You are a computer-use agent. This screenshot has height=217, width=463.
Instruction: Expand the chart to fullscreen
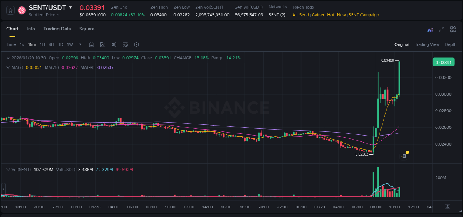[442, 29]
